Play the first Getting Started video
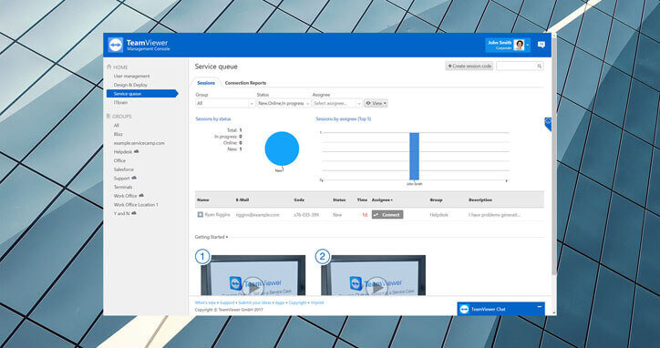Viewport: 660px width, 348px height. (x=253, y=289)
